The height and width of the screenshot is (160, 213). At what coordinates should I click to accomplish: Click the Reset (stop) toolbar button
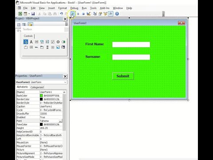(x=83, y=14)
